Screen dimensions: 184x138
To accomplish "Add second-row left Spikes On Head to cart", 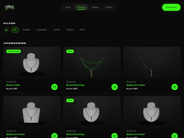I will click(55, 136).
